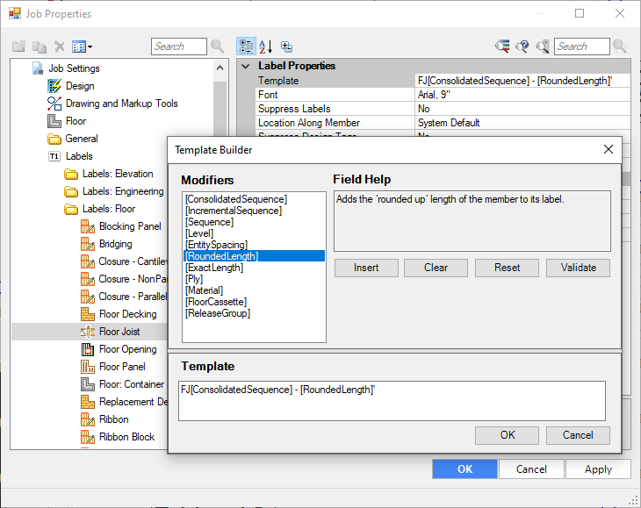Open the view options dropdown arrow
The width and height of the screenshot is (641, 508).
pos(90,47)
